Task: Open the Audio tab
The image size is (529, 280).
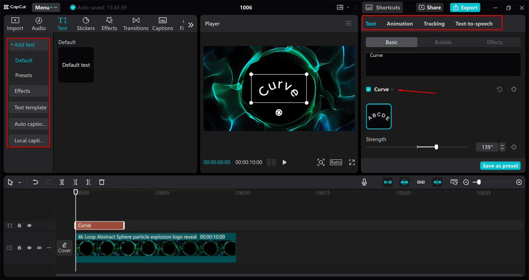Action: click(39, 24)
